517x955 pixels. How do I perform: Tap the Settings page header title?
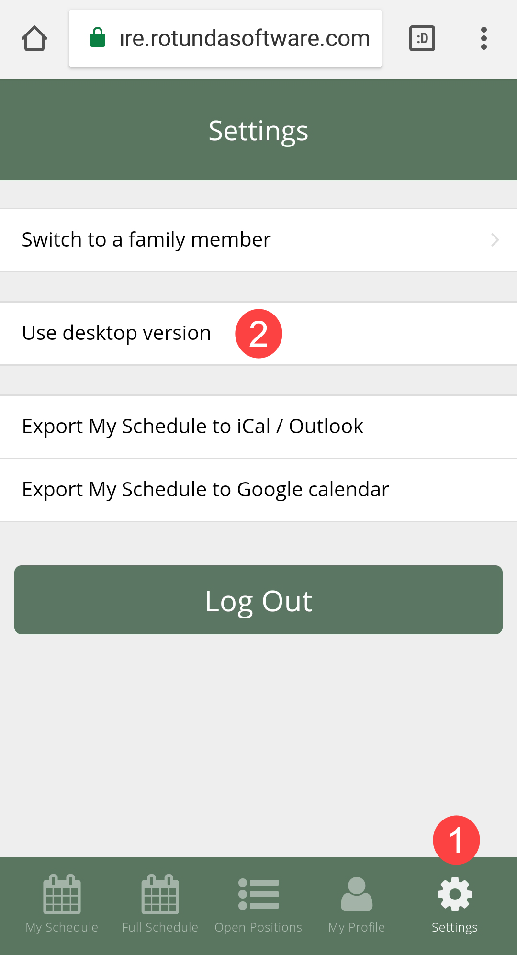(x=258, y=130)
